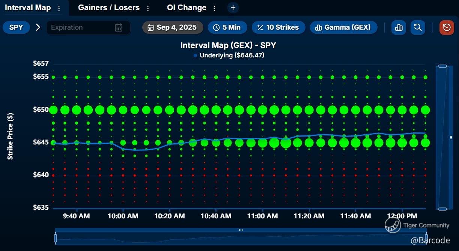The height and width of the screenshot is (251, 459).
Task: Click the Strike Price ($) axis title
Action: coord(11,137)
